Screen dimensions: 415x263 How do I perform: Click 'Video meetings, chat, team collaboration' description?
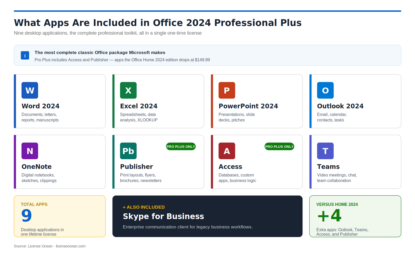337,178
